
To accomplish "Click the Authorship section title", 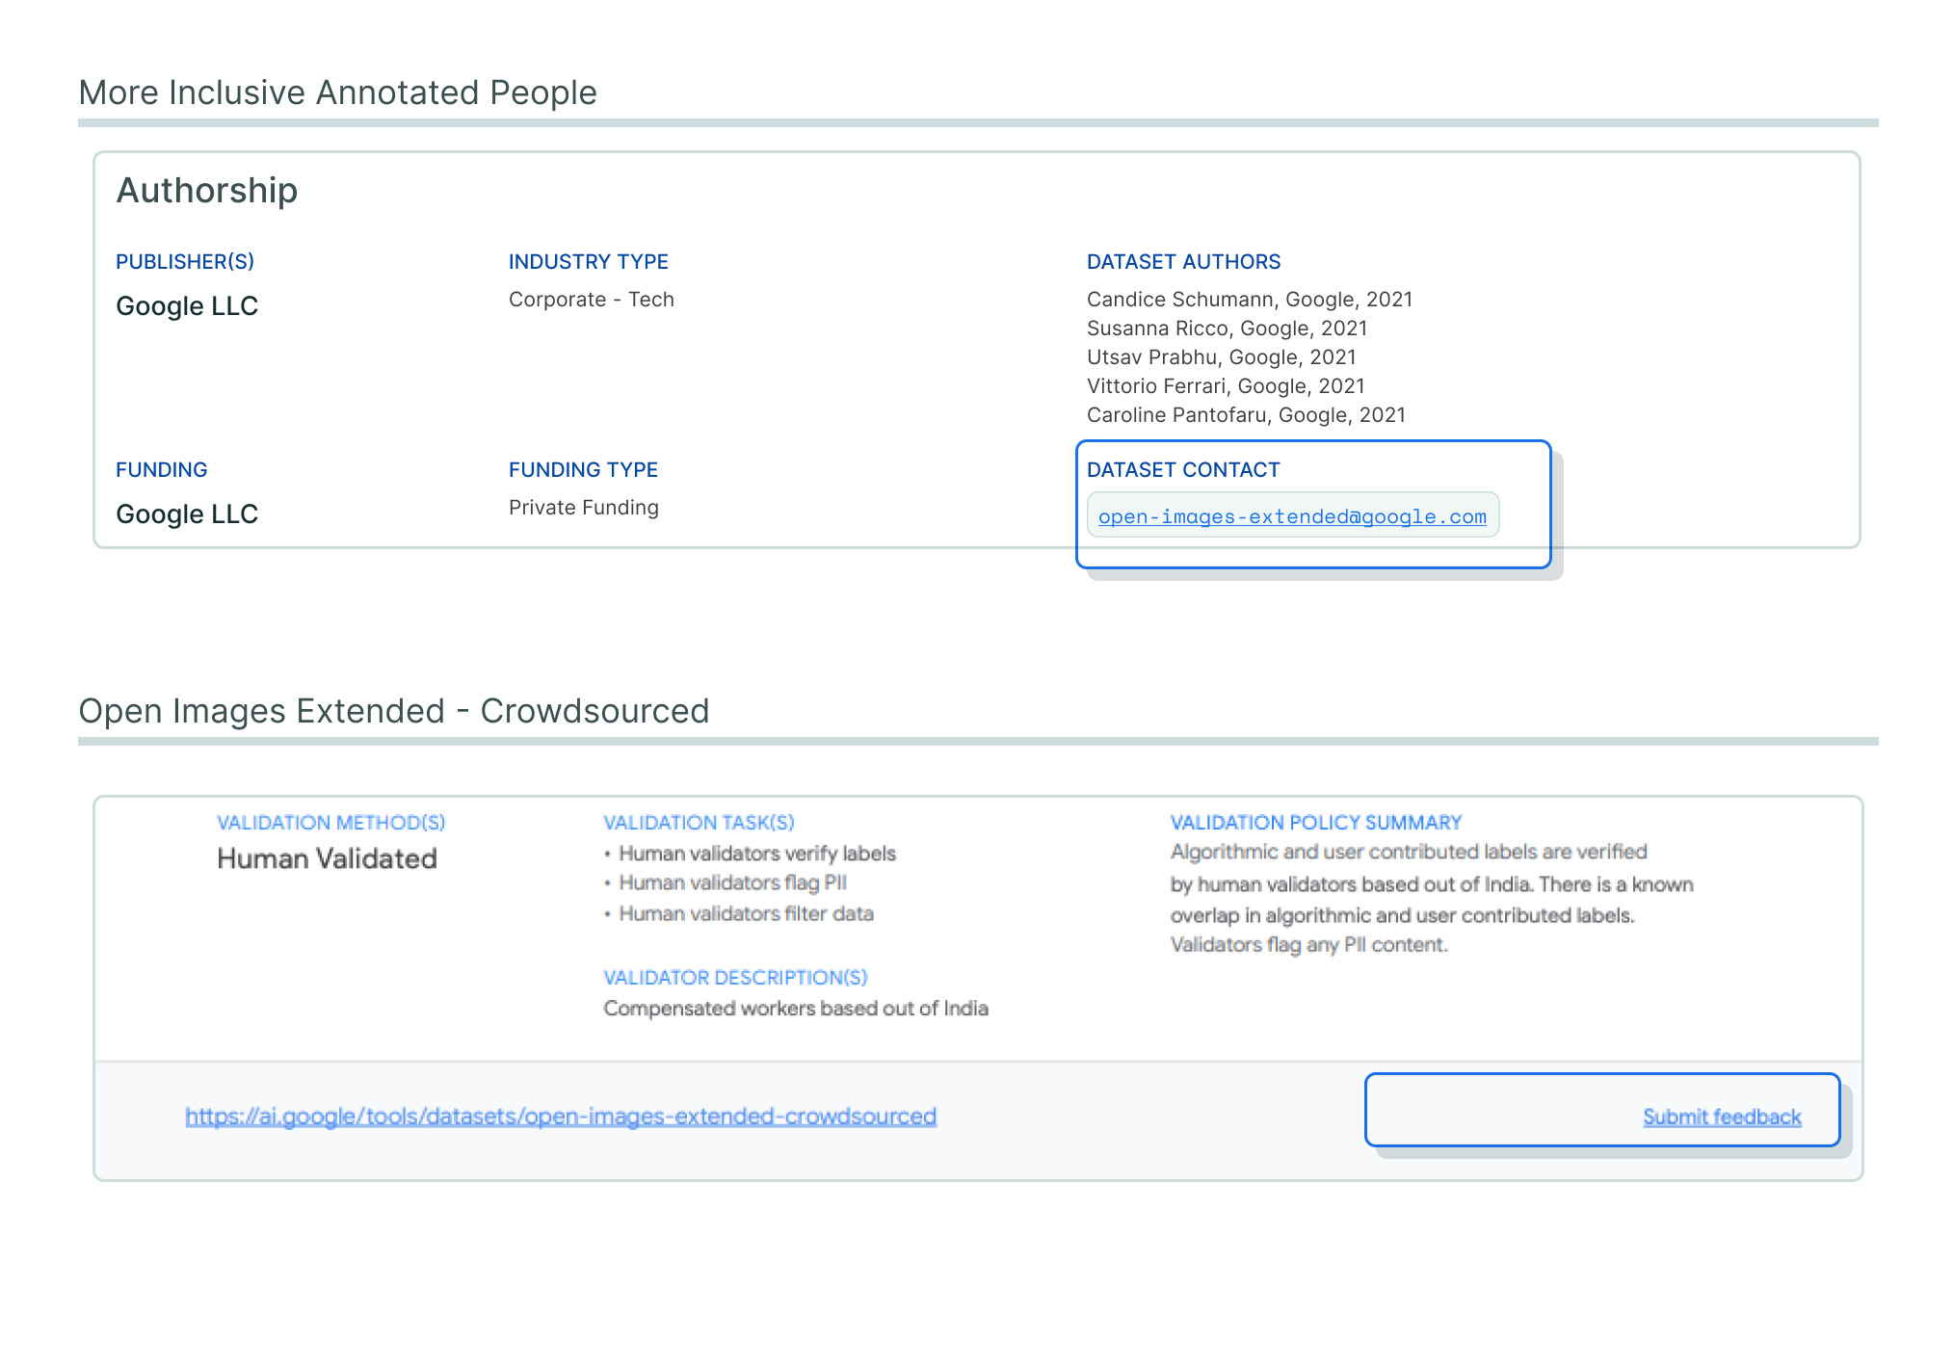I will coord(207,190).
